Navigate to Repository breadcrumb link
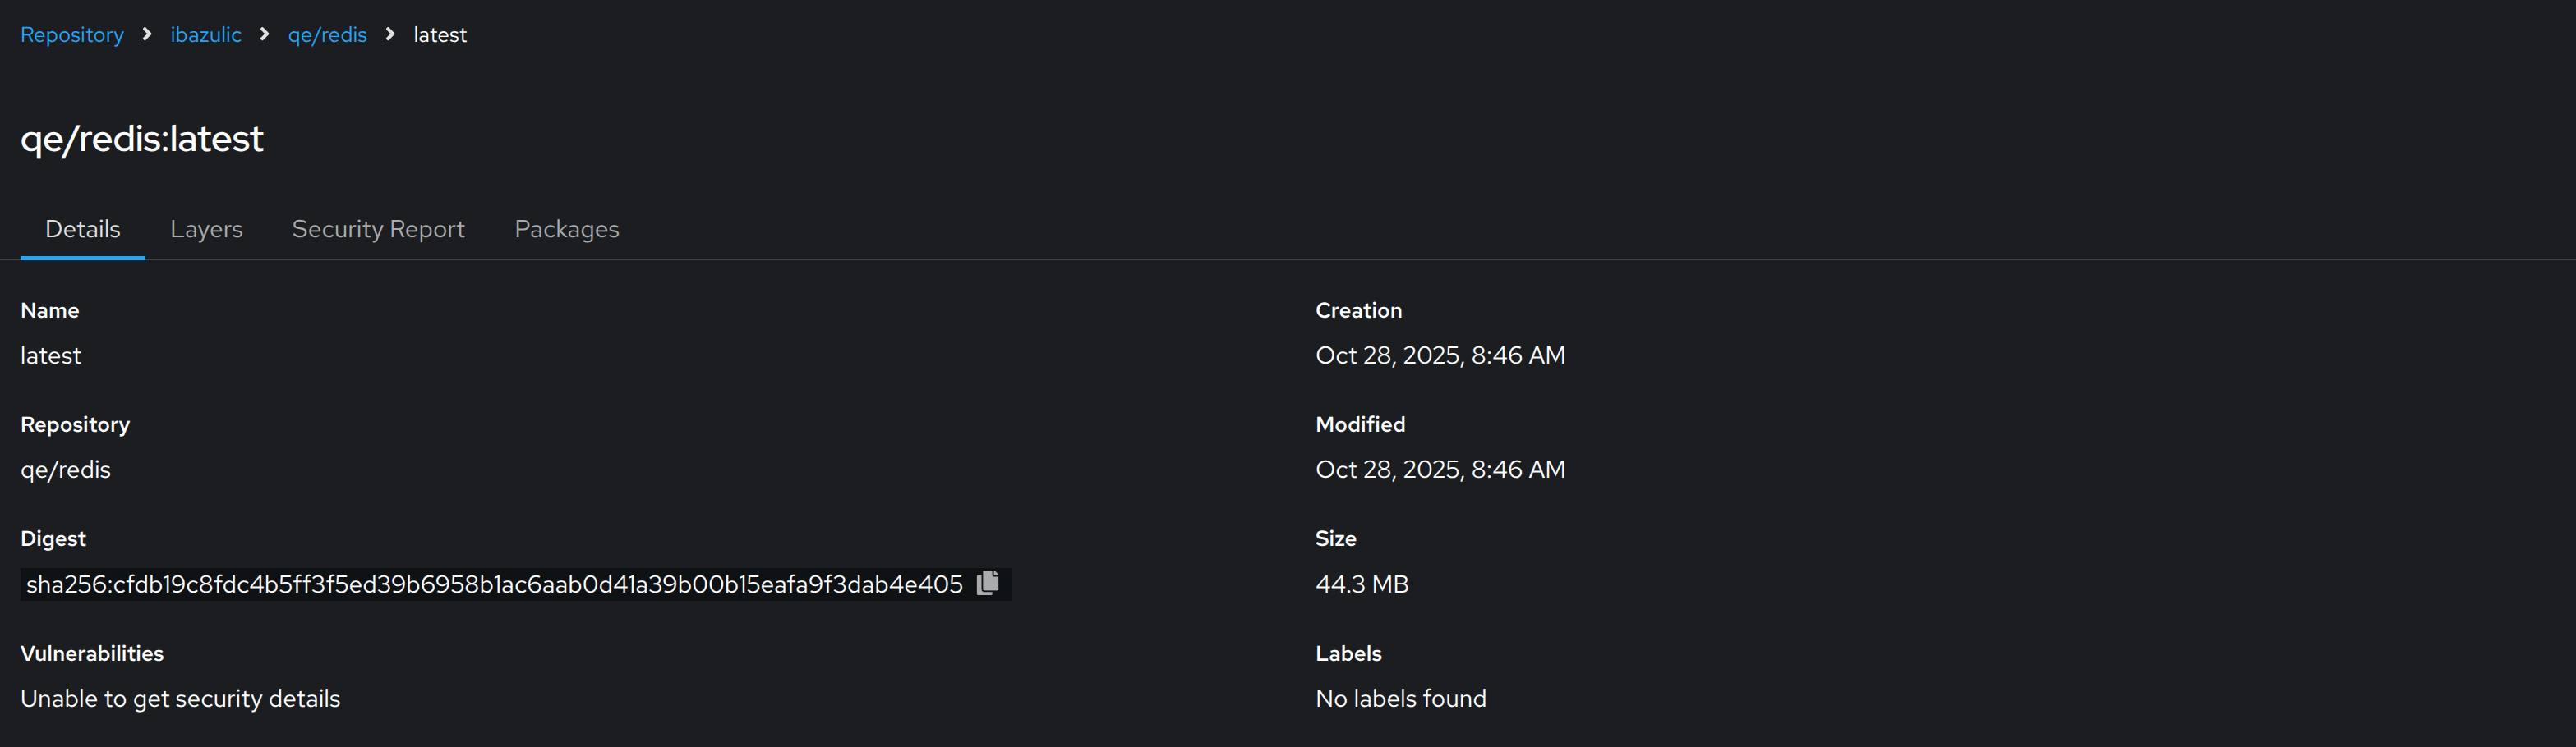 [72, 35]
